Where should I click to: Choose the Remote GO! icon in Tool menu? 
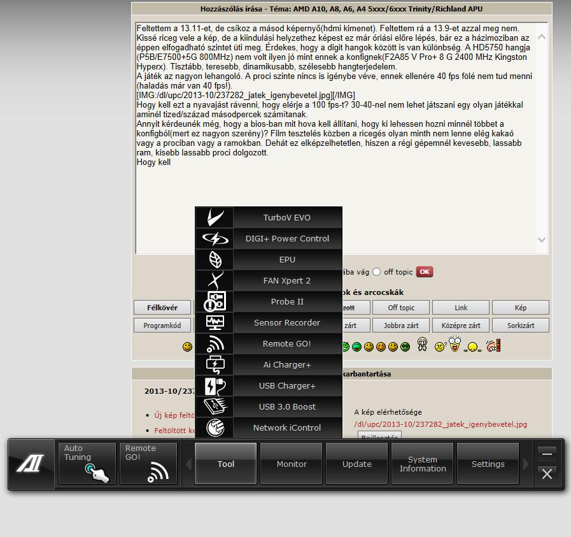coord(215,344)
